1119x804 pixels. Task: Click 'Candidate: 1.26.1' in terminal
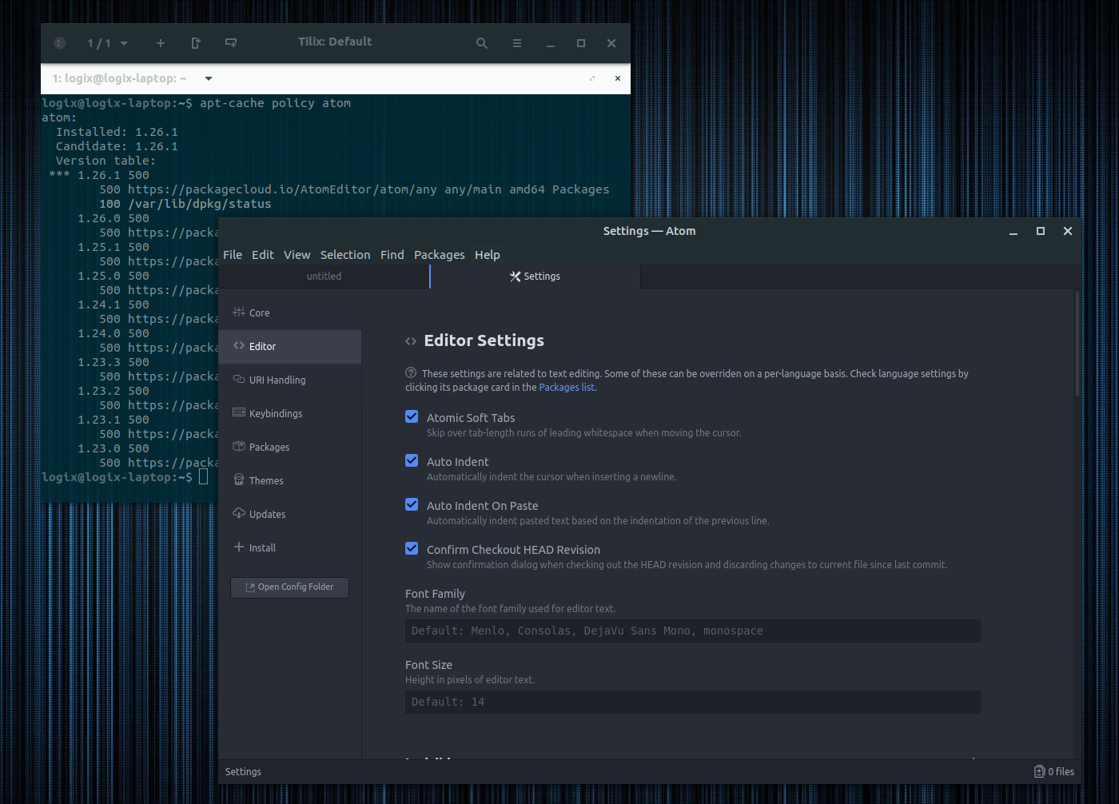click(x=117, y=146)
